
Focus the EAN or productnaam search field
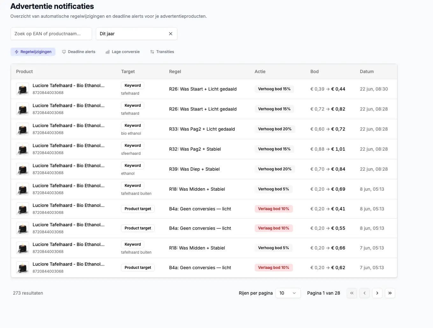click(x=51, y=34)
